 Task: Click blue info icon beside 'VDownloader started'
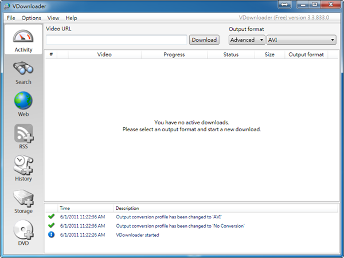coord(52,234)
